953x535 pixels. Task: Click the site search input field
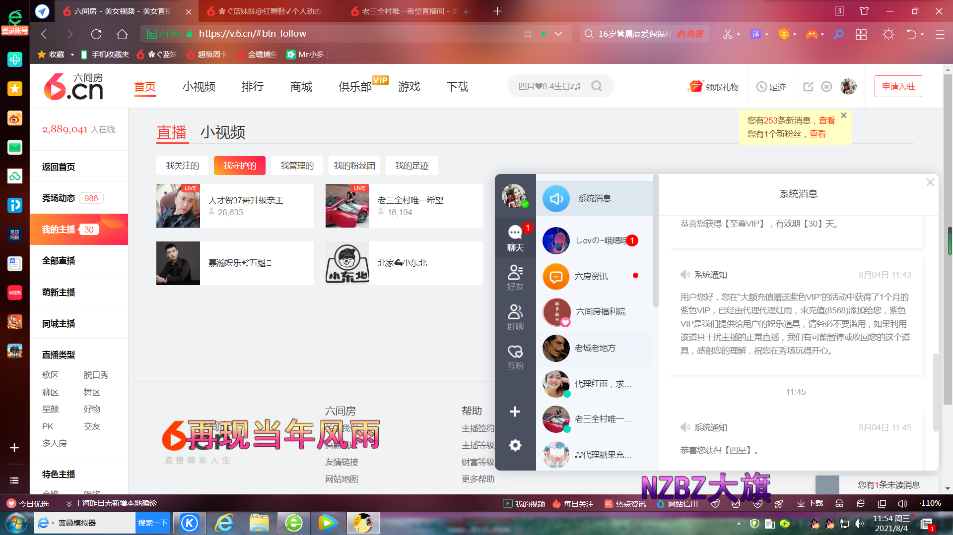[550, 86]
